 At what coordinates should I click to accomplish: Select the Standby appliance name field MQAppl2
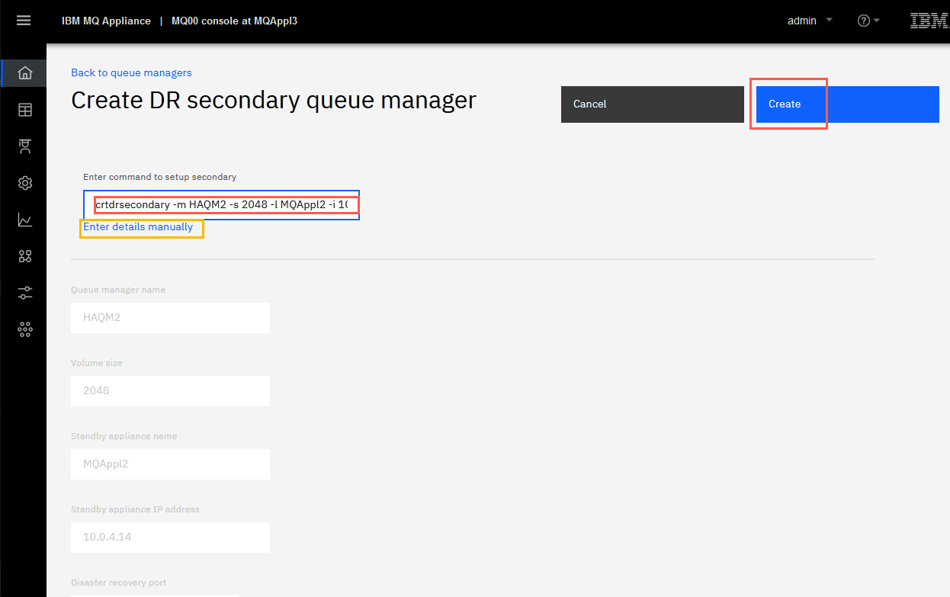coord(170,464)
